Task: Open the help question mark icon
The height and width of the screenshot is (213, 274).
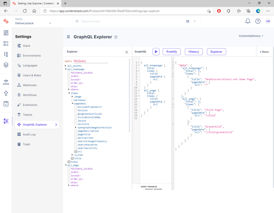Action: 258,21
